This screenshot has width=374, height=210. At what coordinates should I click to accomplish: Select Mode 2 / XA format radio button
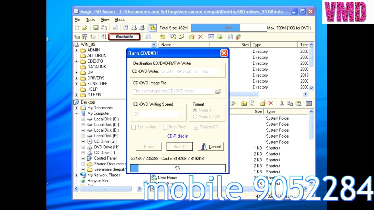pyautogui.click(x=195, y=117)
